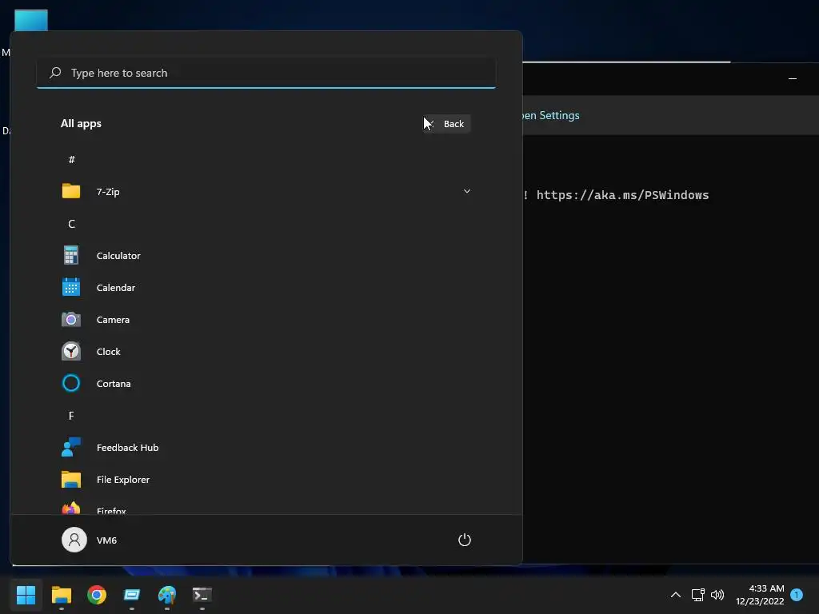Viewport: 819px width, 614px height.
Task: Open the volume tray icon
Action: [x=717, y=595]
